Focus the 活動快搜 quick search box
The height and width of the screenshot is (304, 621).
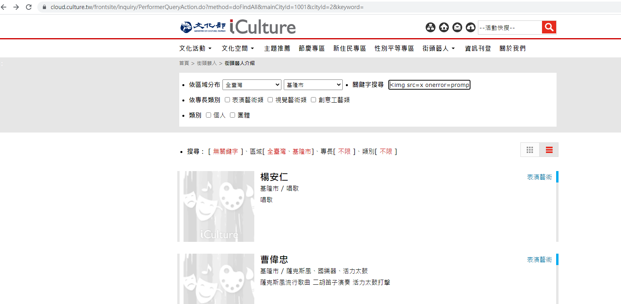click(510, 28)
